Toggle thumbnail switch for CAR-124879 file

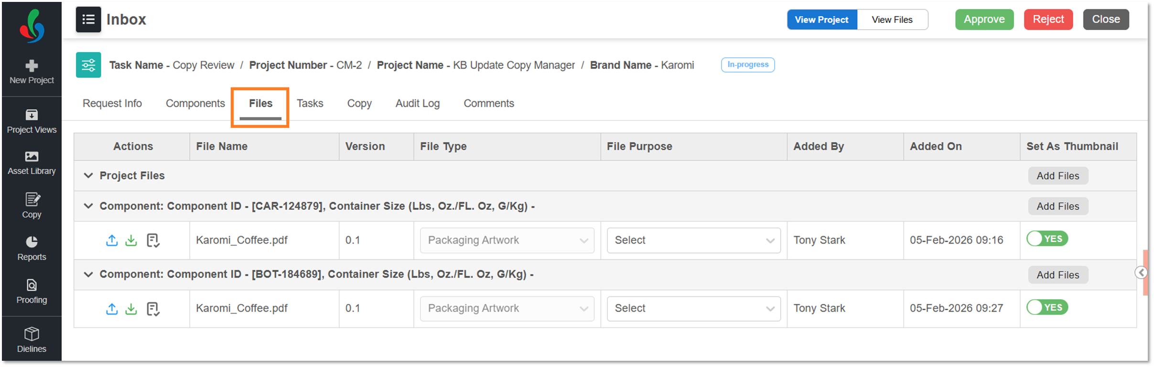[1047, 239]
